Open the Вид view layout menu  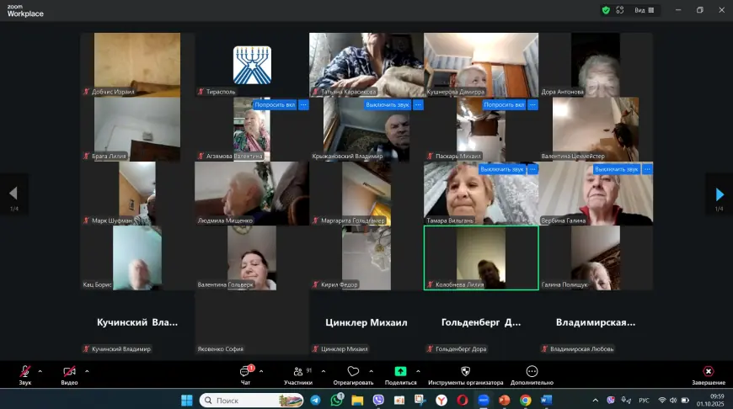[645, 10]
